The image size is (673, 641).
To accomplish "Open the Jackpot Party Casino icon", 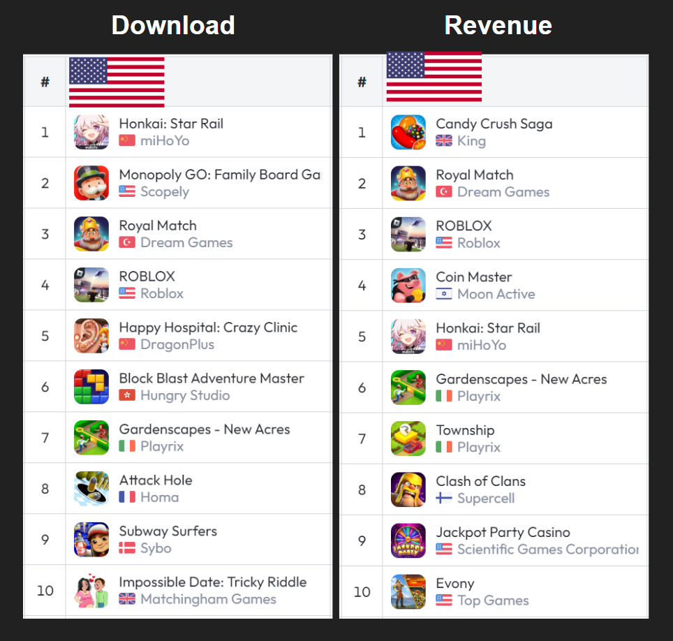I will 408,540.
